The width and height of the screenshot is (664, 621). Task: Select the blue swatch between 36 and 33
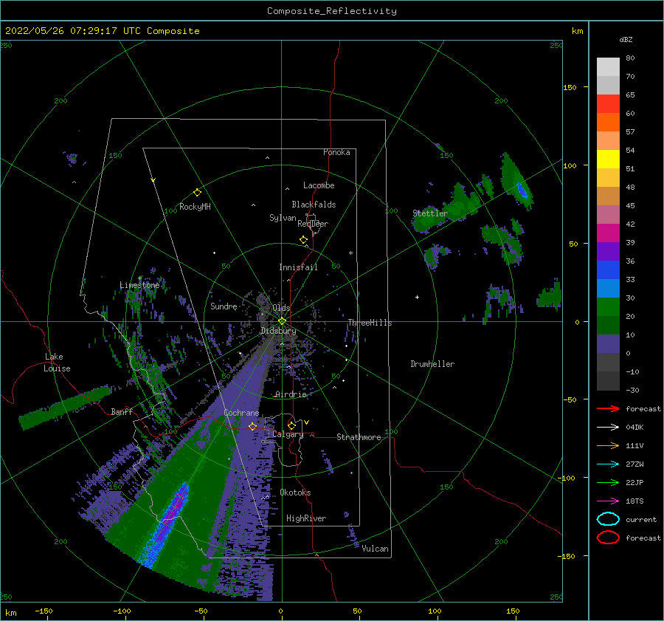pyautogui.click(x=608, y=270)
